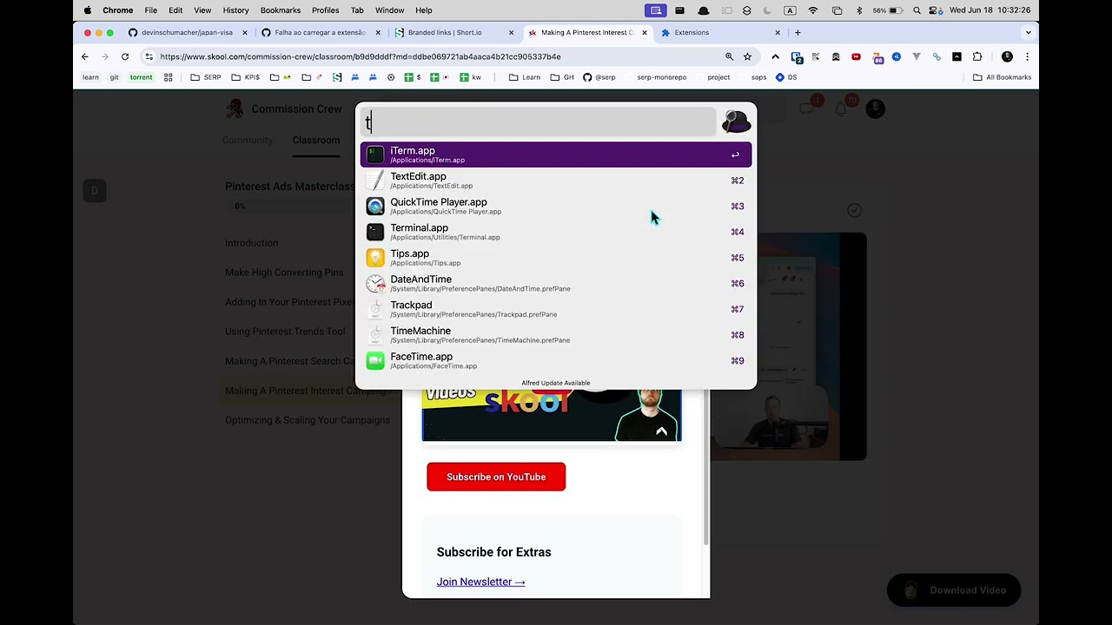Open the History menu

point(235,10)
